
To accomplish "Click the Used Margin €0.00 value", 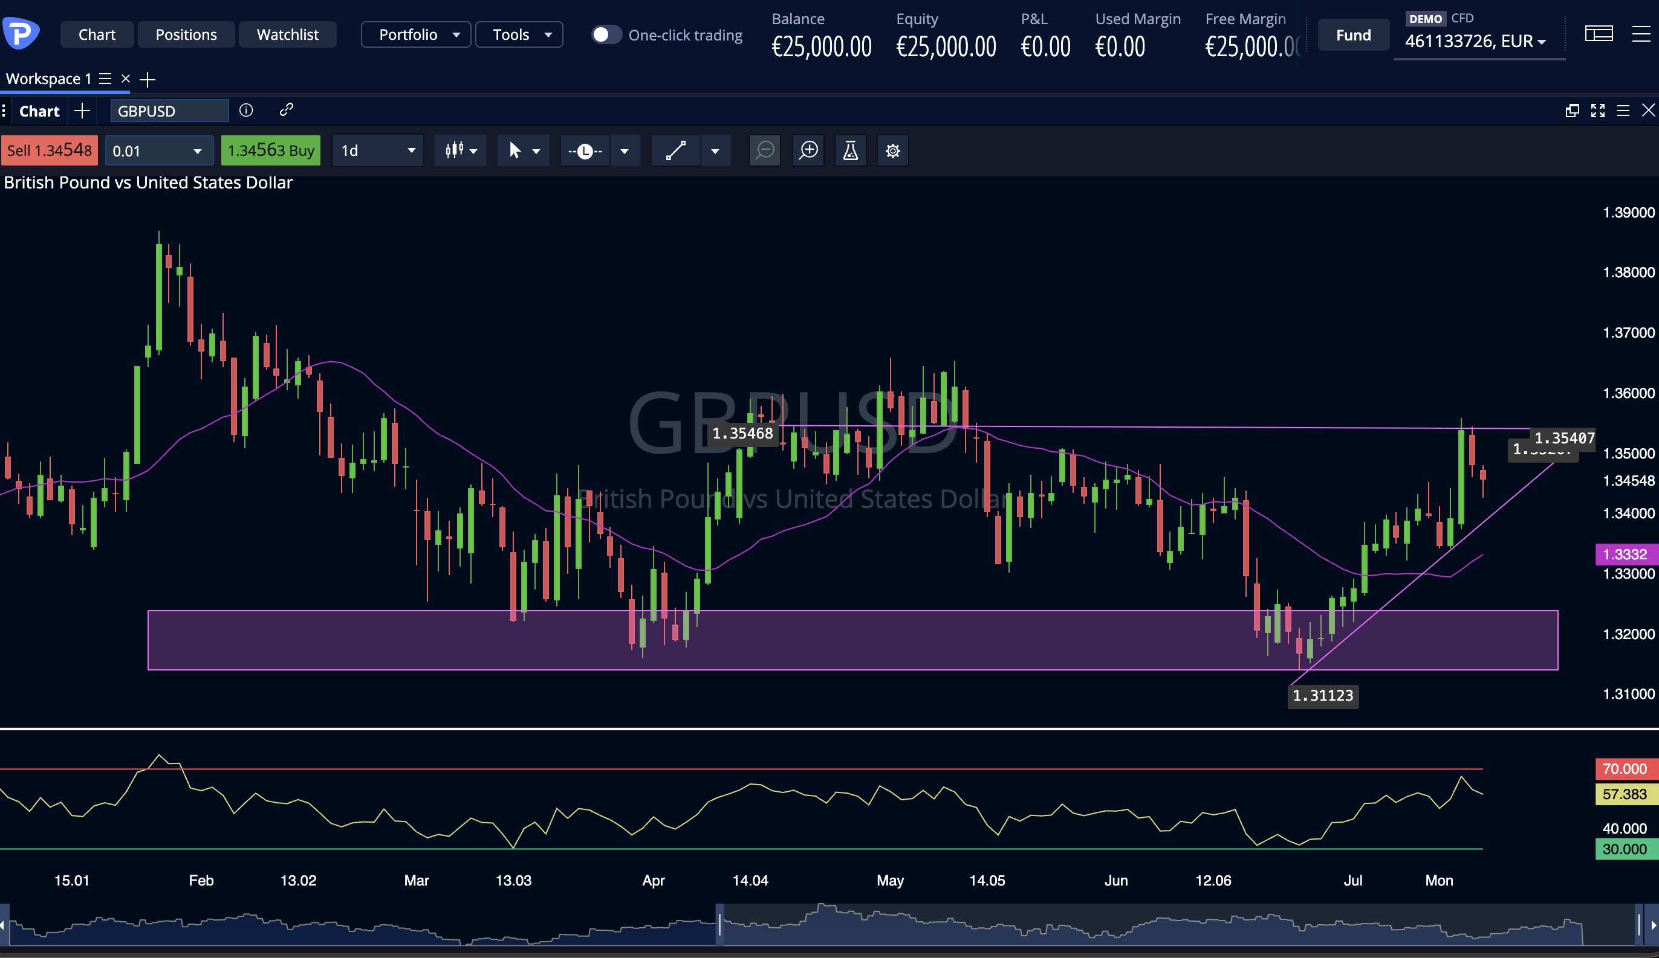I will (x=1120, y=47).
